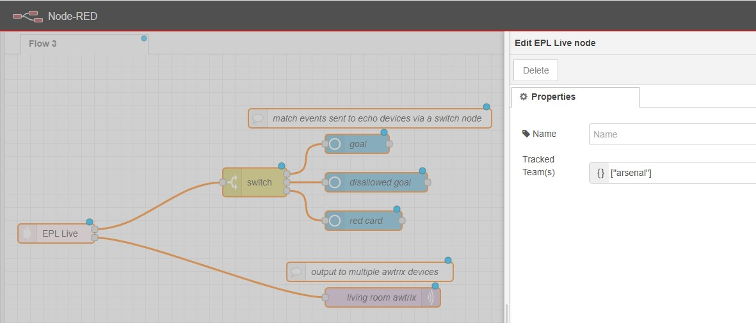This screenshot has height=323, width=756.
Task: Open the Properties tab
Action: tap(575, 97)
